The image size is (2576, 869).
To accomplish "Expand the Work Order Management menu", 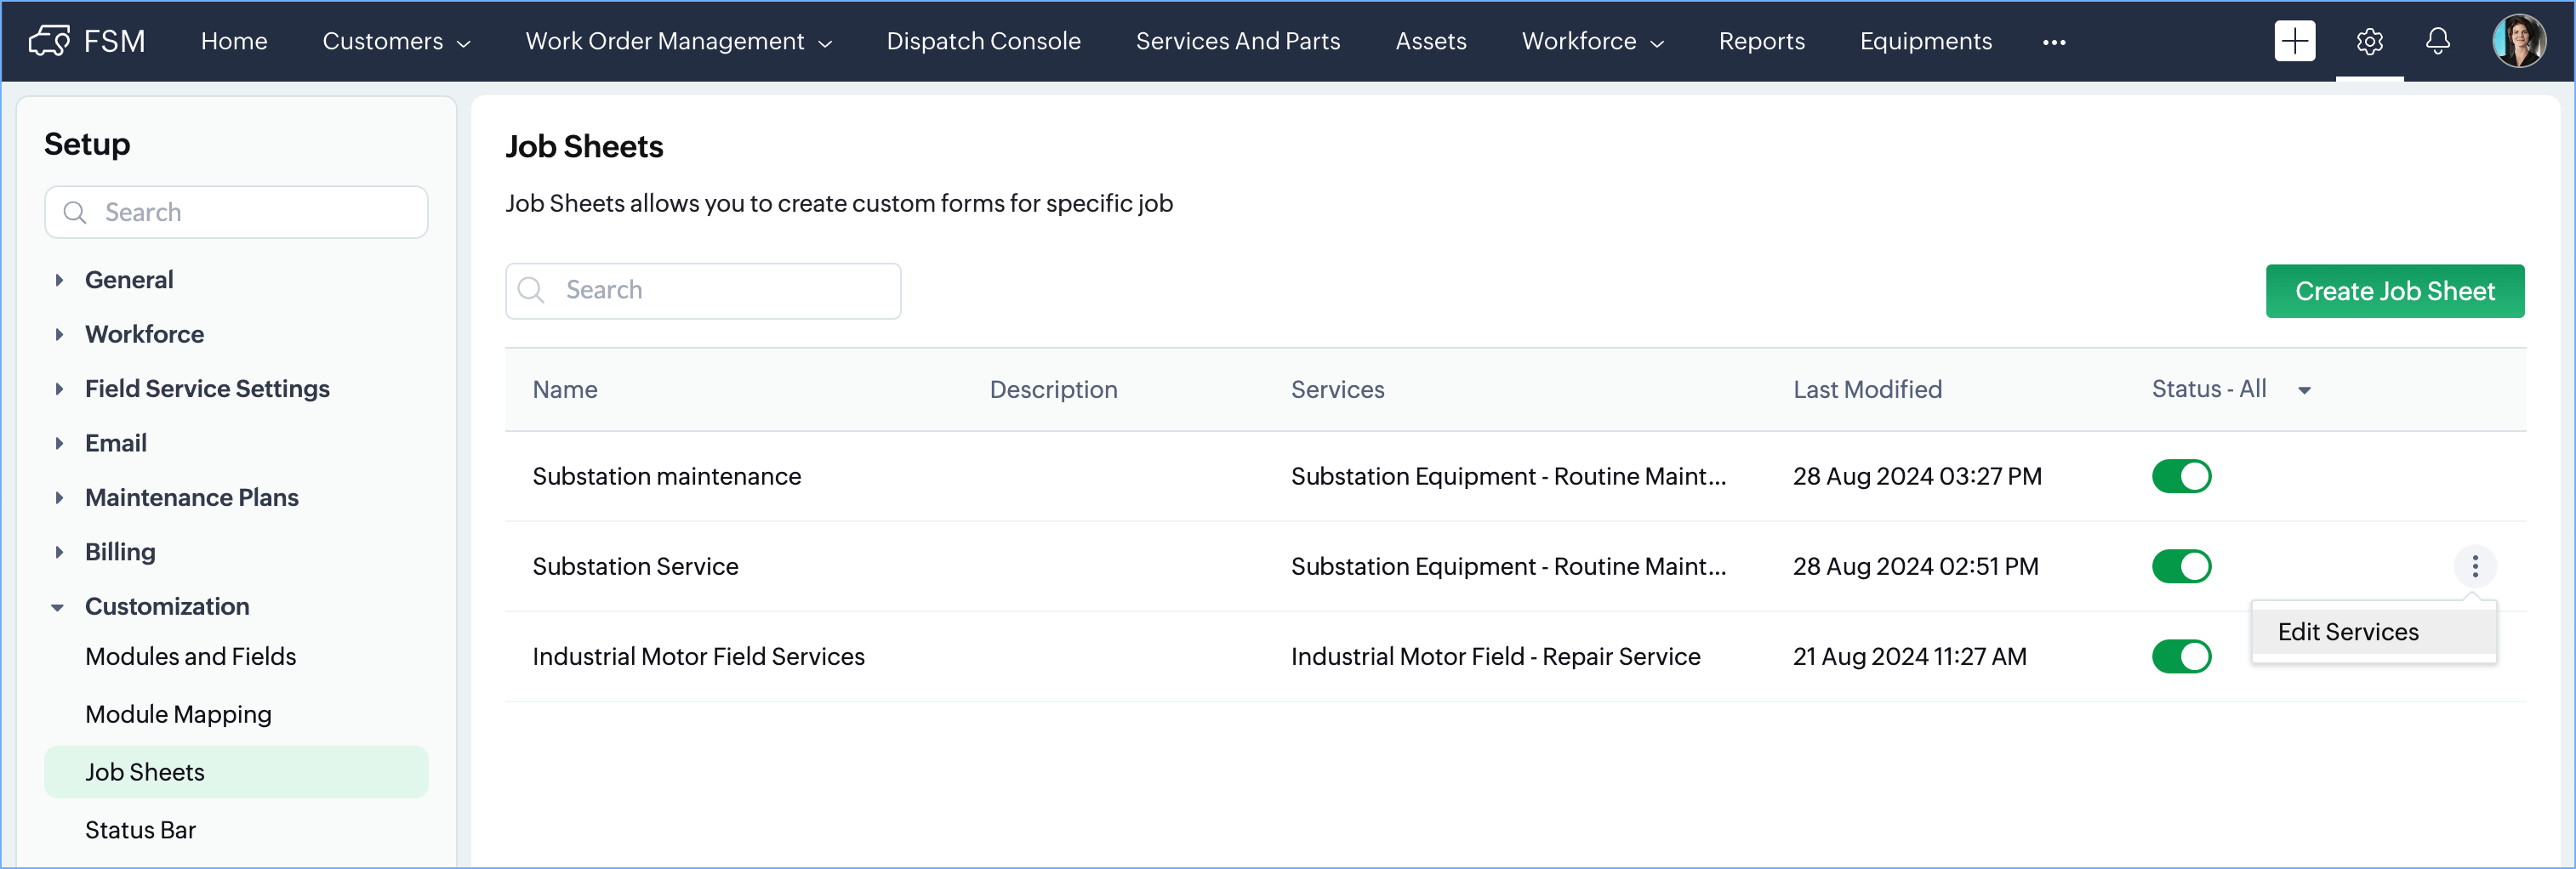I will tap(678, 41).
